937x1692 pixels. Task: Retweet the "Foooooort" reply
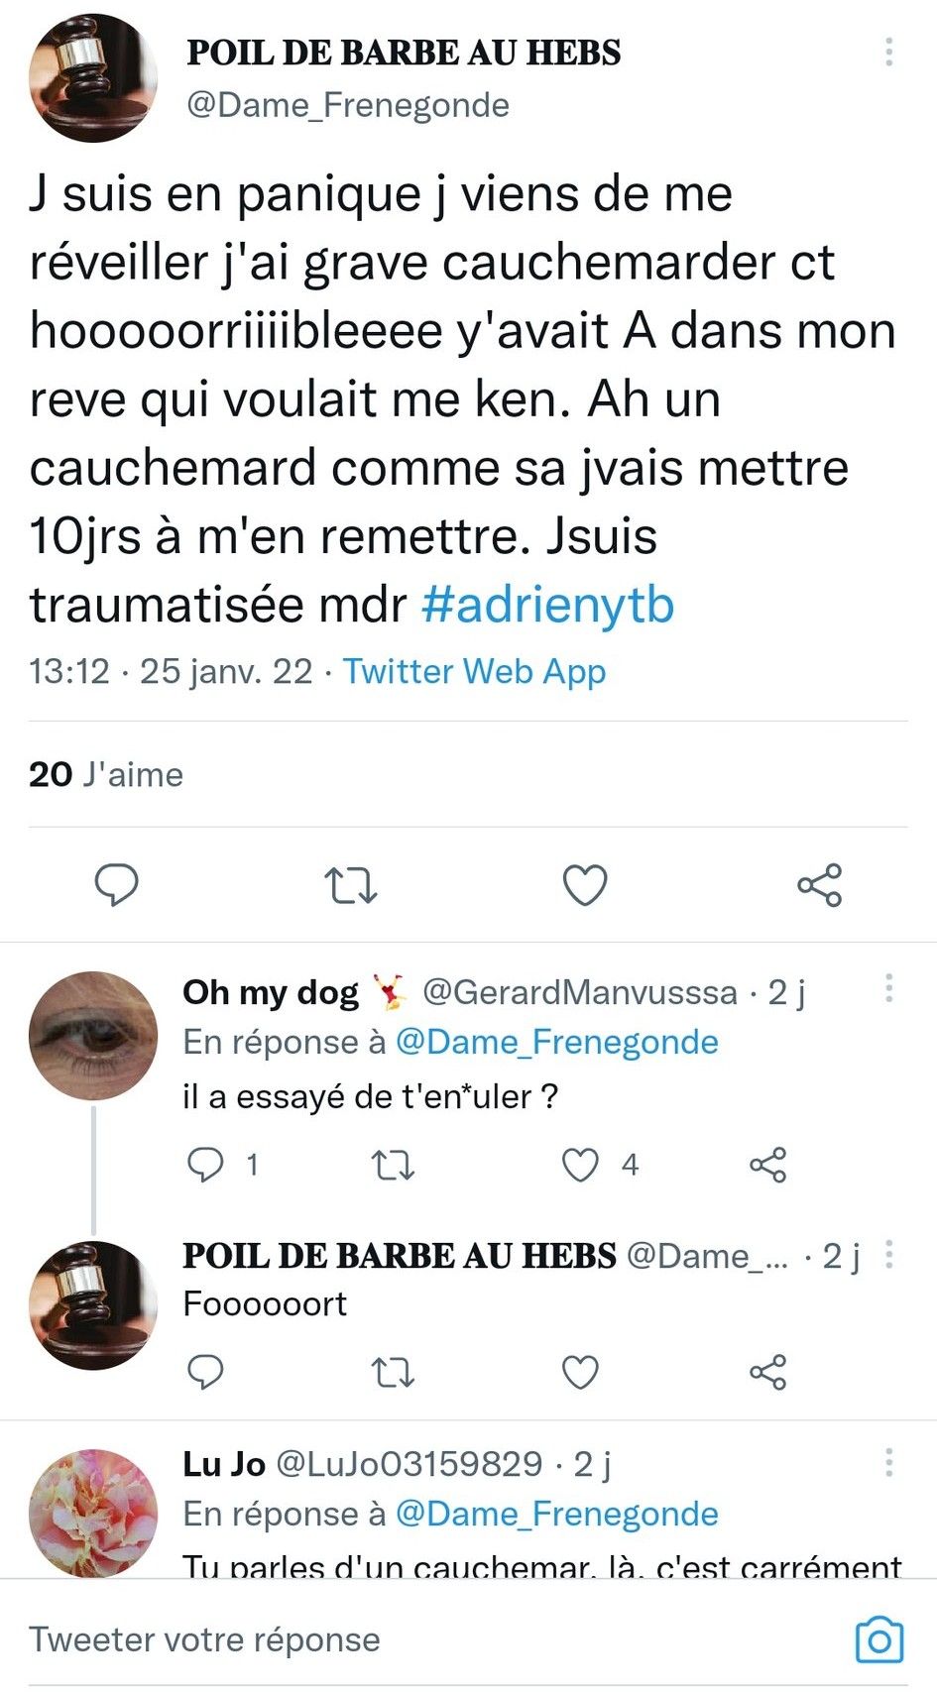pyautogui.click(x=393, y=1372)
